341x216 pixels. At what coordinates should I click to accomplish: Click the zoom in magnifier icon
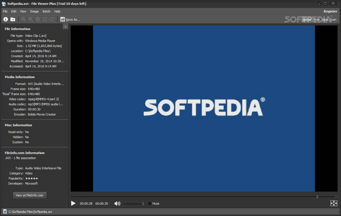(31, 19)
